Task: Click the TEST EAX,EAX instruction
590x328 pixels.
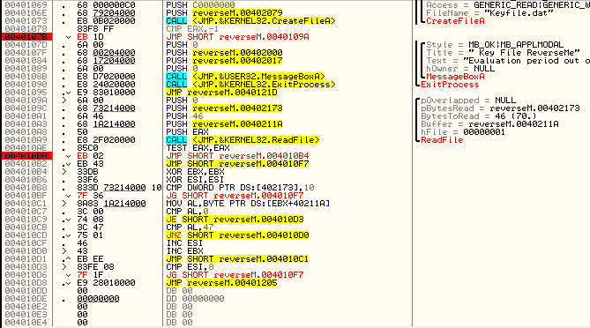Action: [x=198, y=148]
